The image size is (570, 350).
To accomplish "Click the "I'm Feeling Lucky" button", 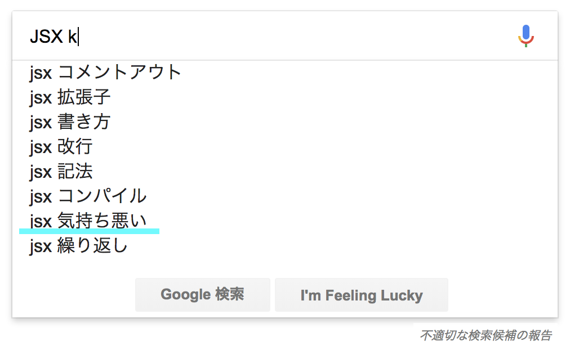I will (x=361, y=294).
